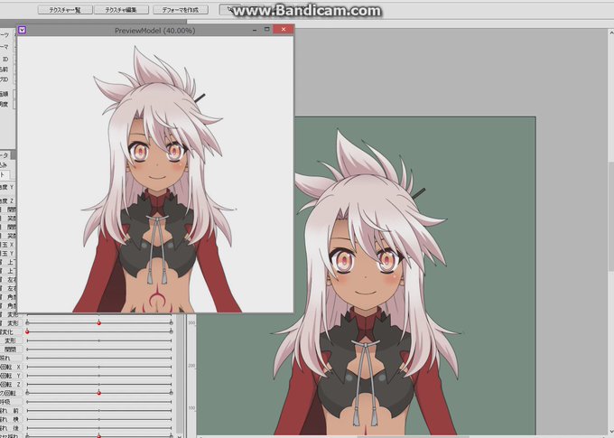Screen dimensions: 614x438
Task: Maximize the PreviewModel window
Action: (267, 30)
